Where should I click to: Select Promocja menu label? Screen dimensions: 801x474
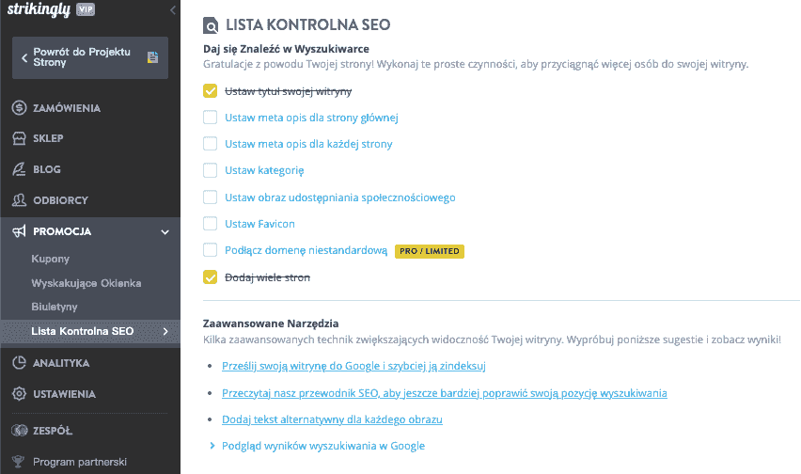click(x=62, y=231)
